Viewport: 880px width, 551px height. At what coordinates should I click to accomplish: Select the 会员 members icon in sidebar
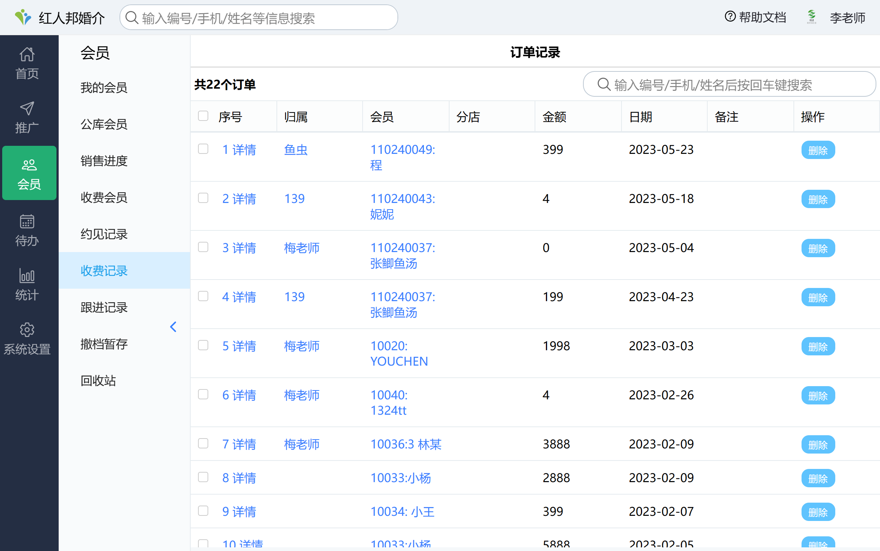click(29, 165)
